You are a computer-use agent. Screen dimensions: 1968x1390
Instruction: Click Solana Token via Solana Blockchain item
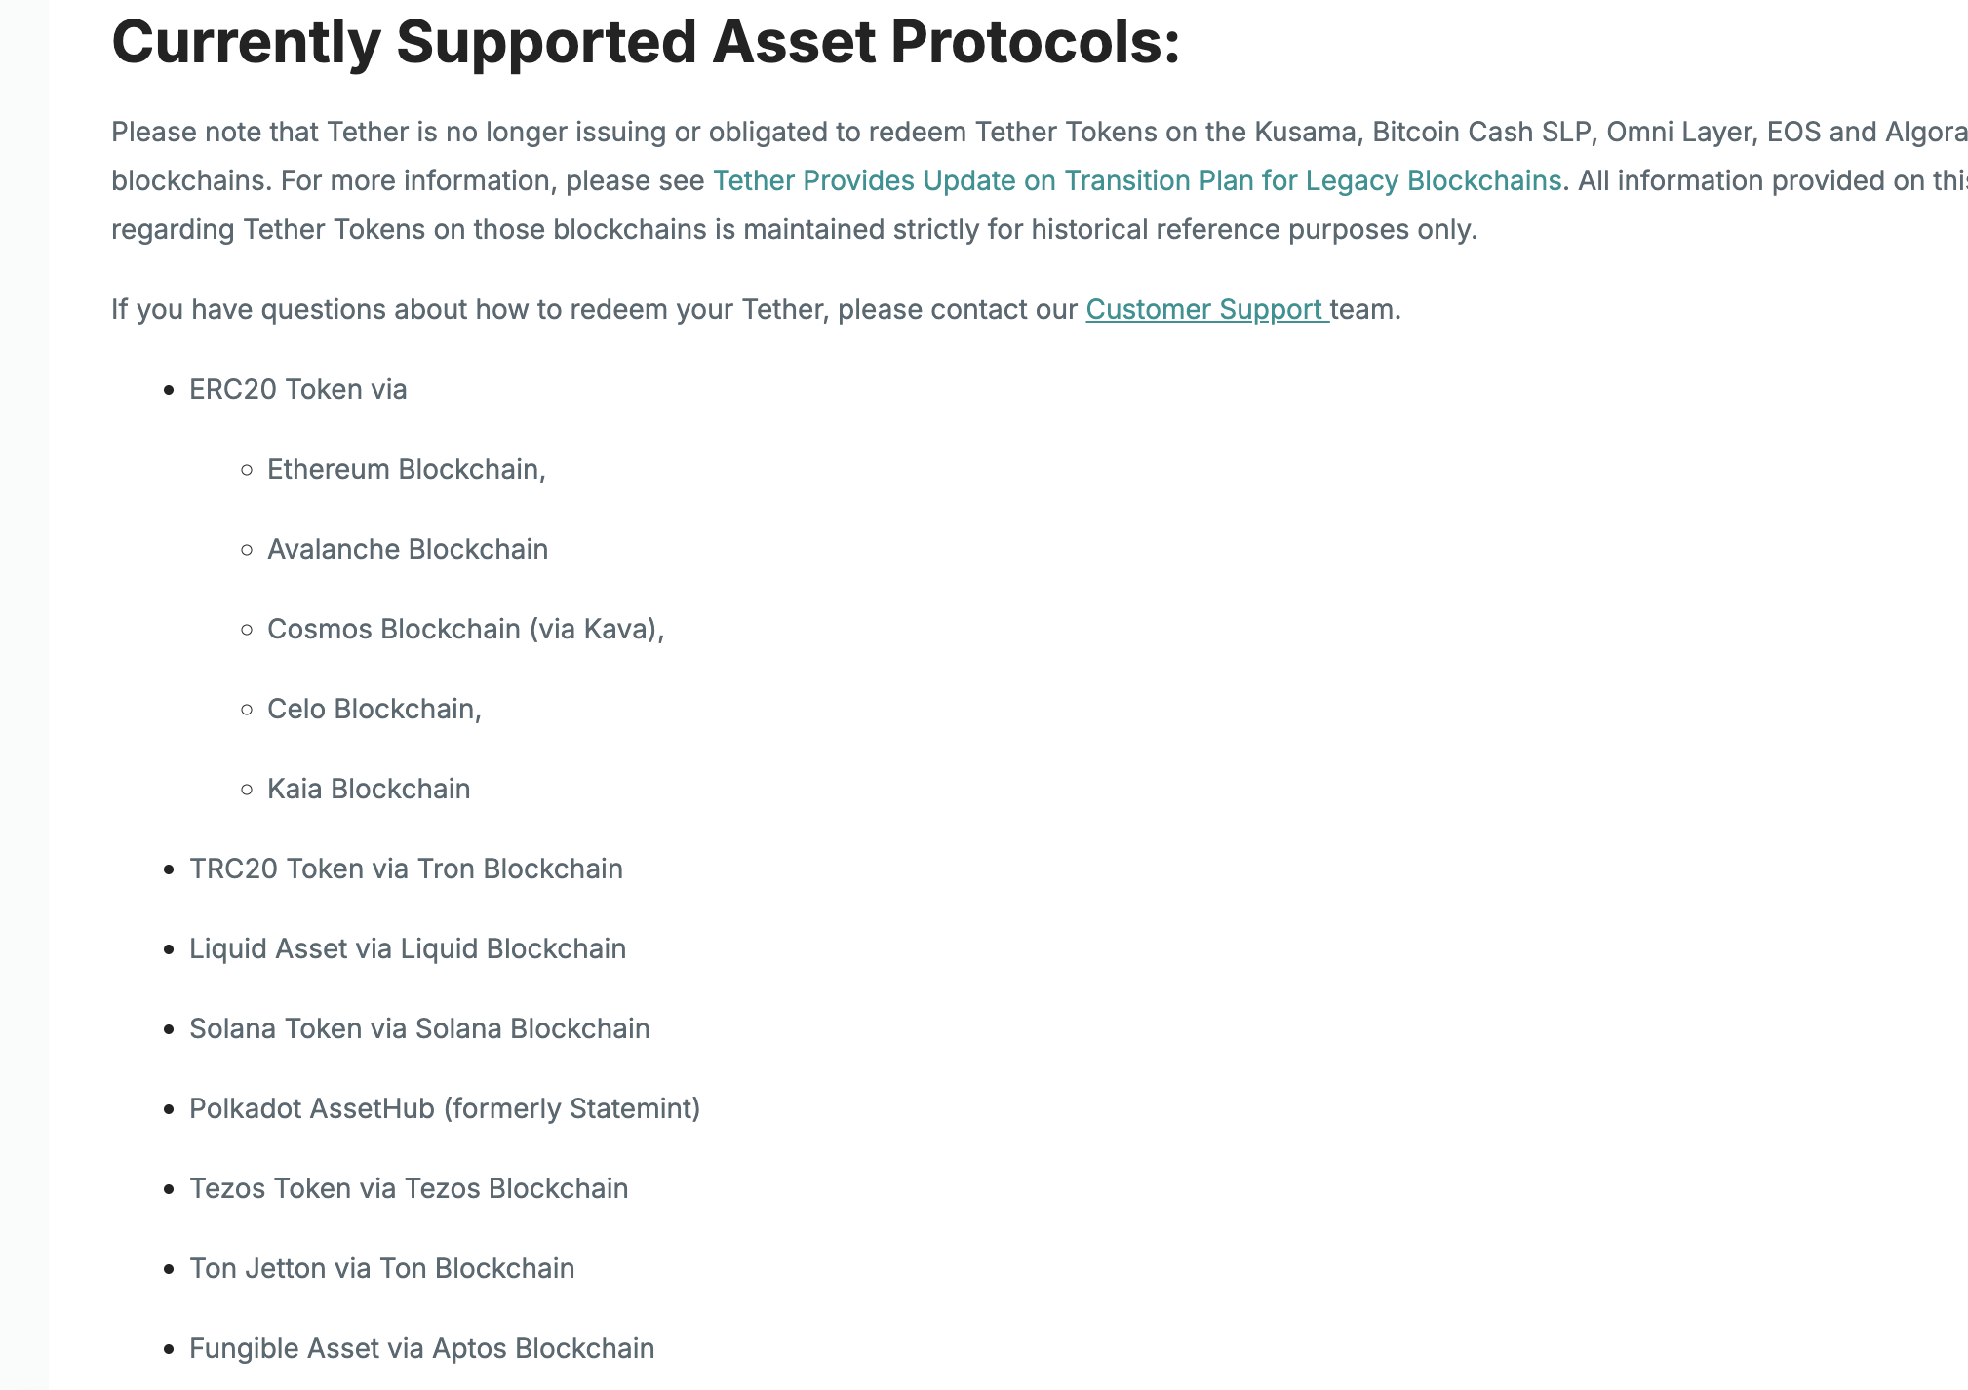[419, 1029]
